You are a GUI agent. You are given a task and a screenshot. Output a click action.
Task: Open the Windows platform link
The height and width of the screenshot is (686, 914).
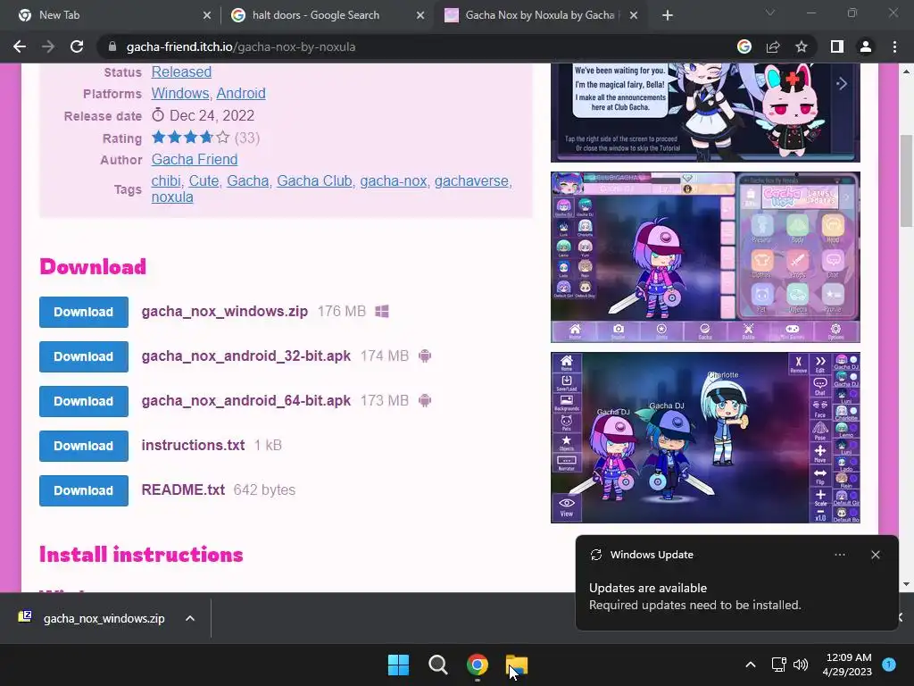pos(180,93)
